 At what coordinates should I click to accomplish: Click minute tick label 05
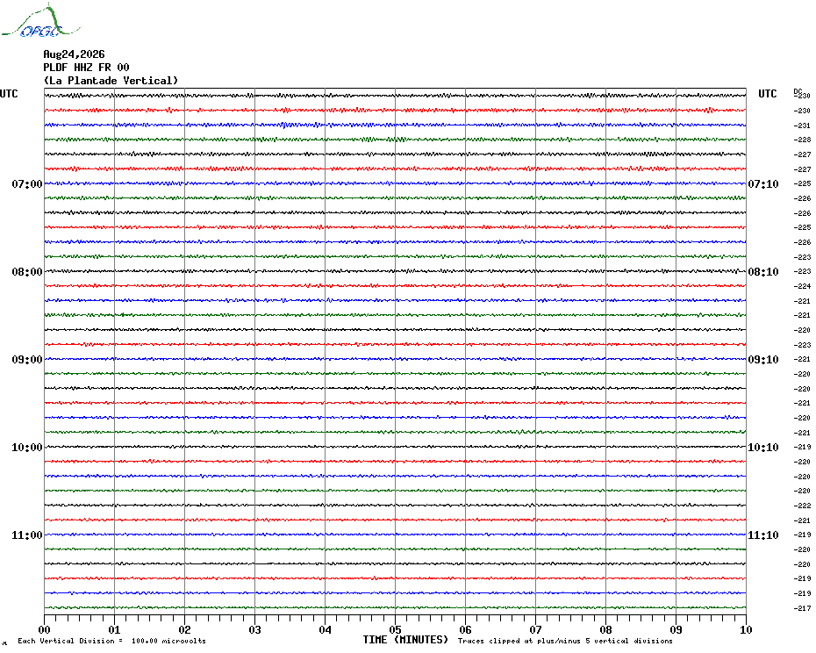pyautogui.click(x=395, y=629)
